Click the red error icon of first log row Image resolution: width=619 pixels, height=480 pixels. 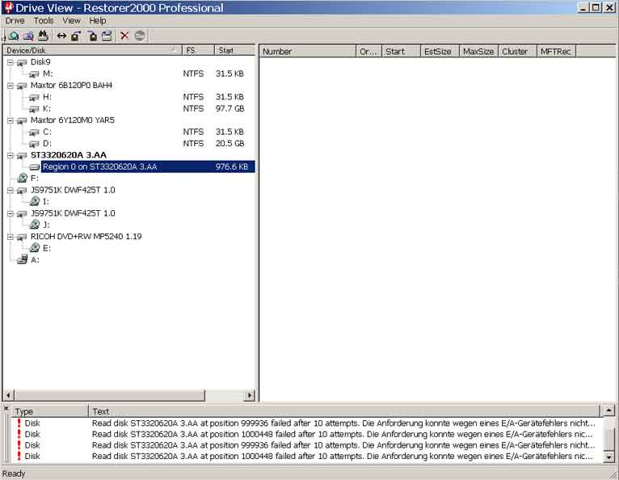pos(19,423)
